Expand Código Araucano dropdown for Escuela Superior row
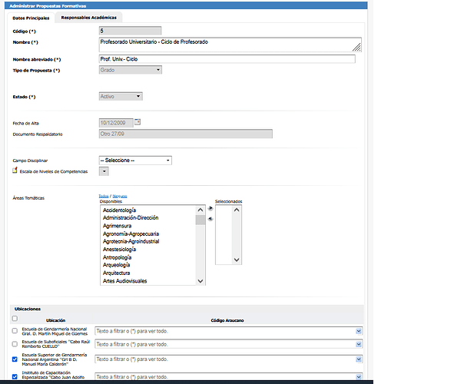 tap(359, 359)
